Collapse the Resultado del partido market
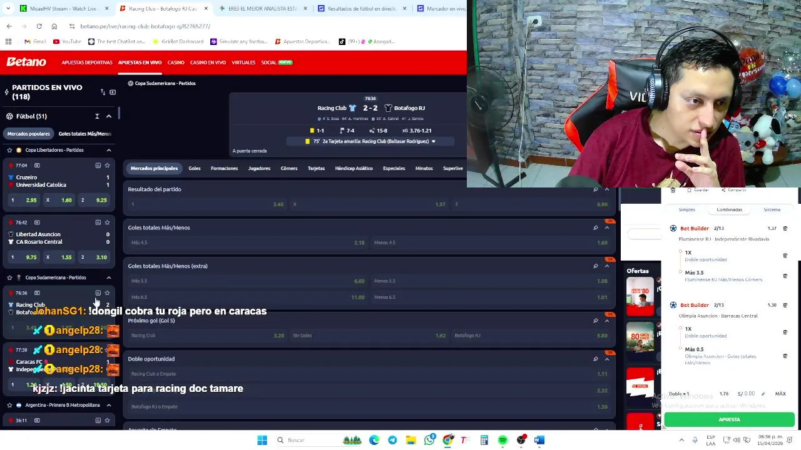The image size is (801, 450). click(607, 189)
